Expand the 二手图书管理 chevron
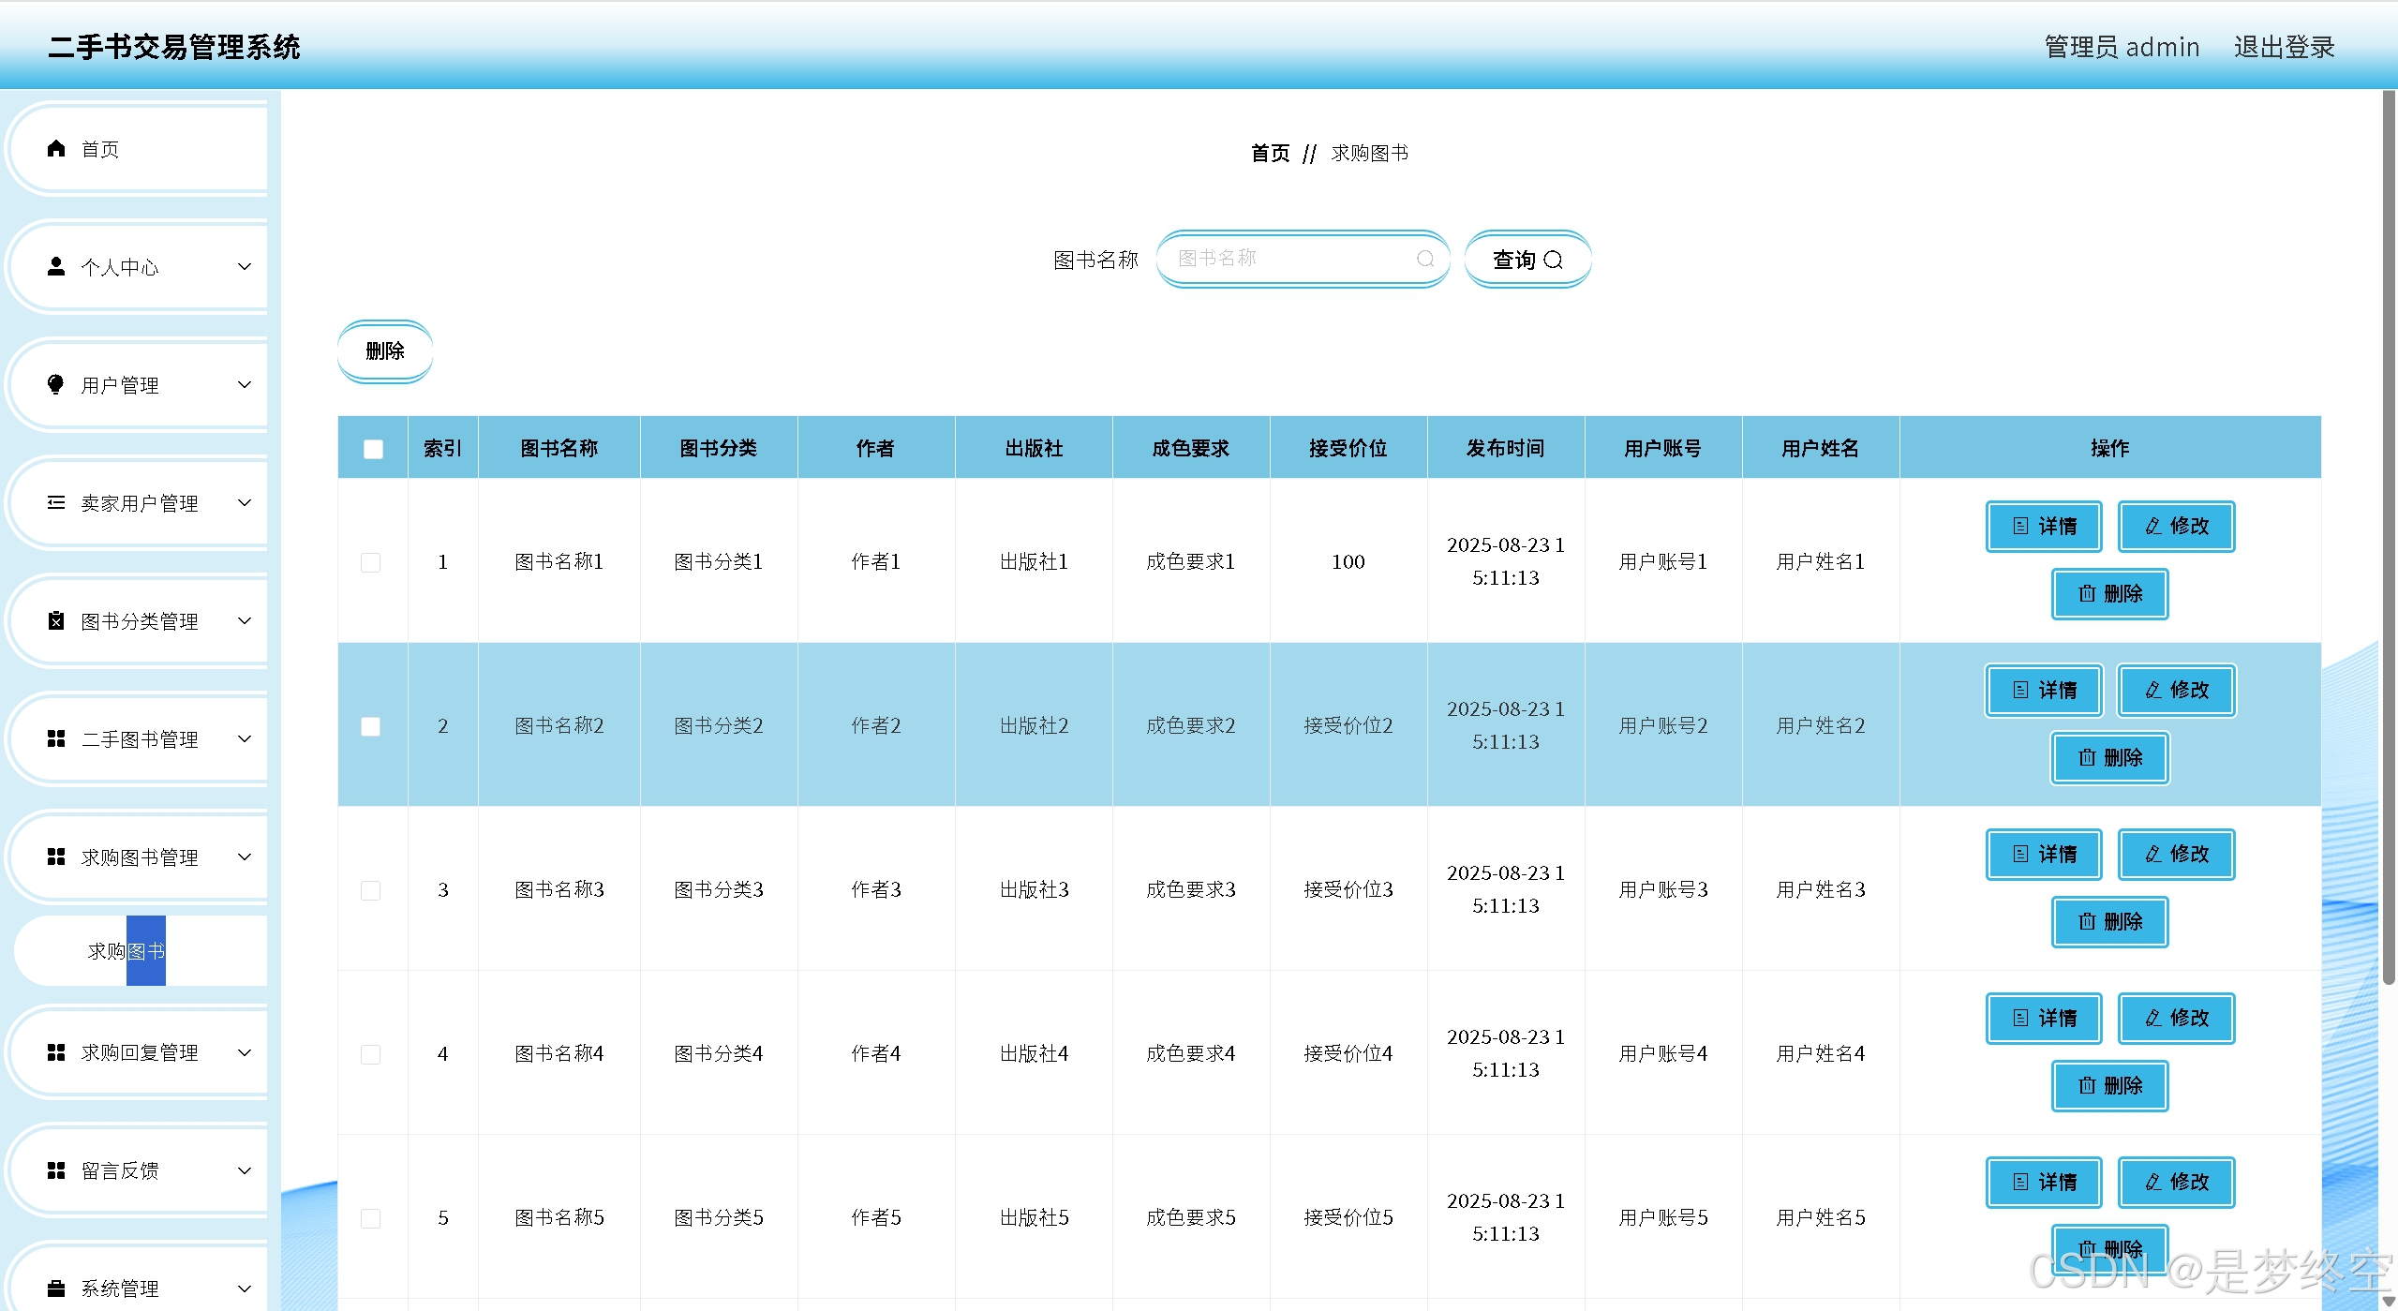2398x1311 pixels. click(x=245, y=739)
